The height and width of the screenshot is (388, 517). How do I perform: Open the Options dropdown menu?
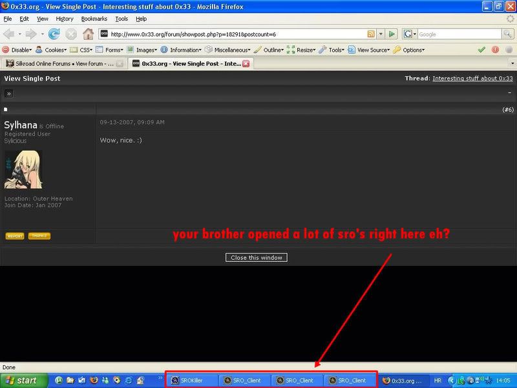point(409,50)
